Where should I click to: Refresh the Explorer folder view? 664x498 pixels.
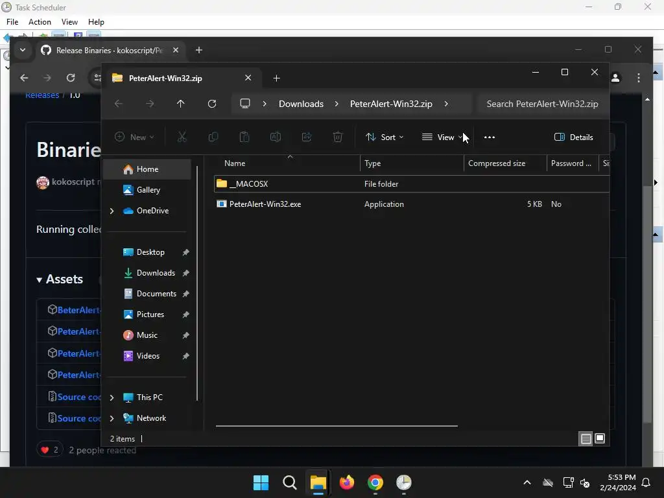click(x=212, y=104)
